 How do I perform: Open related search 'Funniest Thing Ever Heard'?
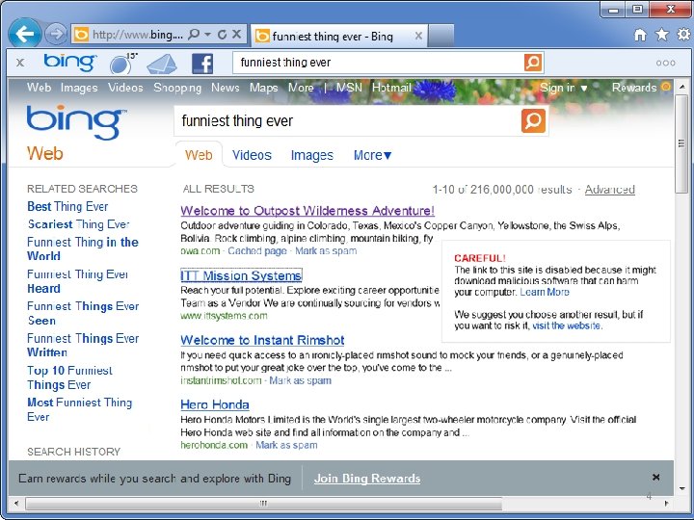[78, 281]
